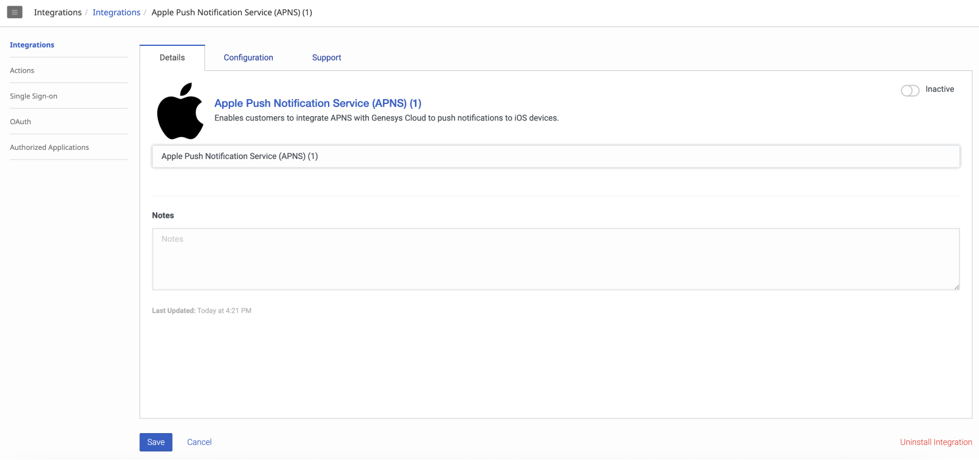The image size is (979, 460).
Task: Open Single Sign-on settings
Action: click(34, 96)
